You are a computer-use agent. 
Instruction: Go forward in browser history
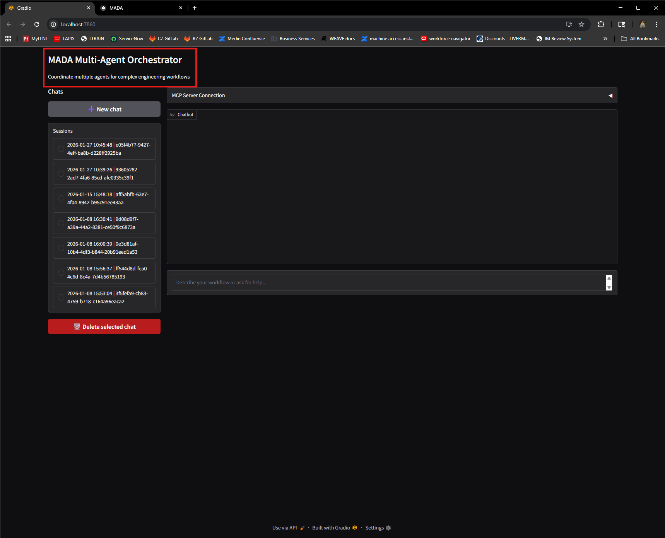click(23, 24)
